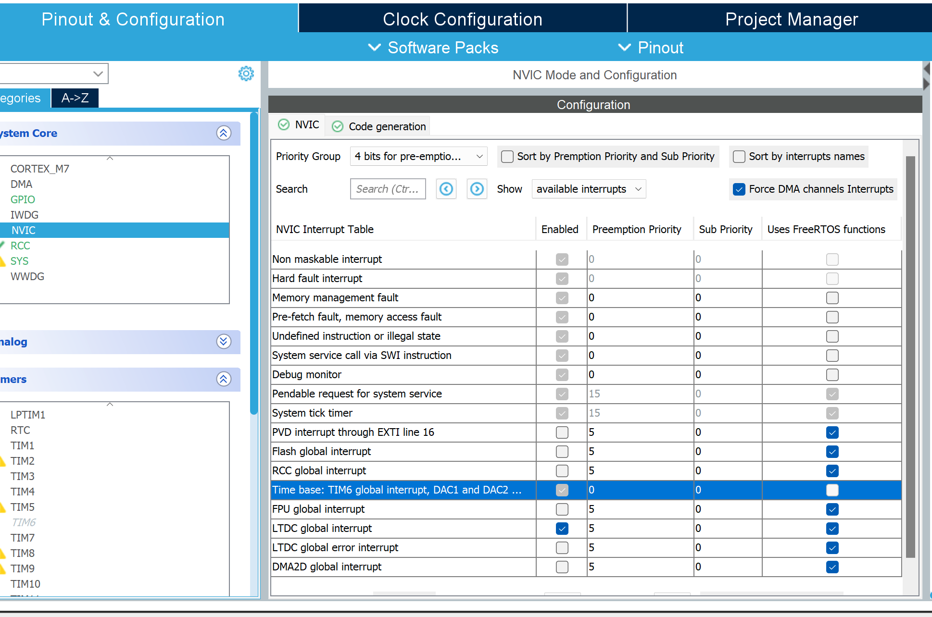The width and height of the screenshot is (932, 617).
Task: Click the previous search result arrow icon
Action: [x=446, y=189]
